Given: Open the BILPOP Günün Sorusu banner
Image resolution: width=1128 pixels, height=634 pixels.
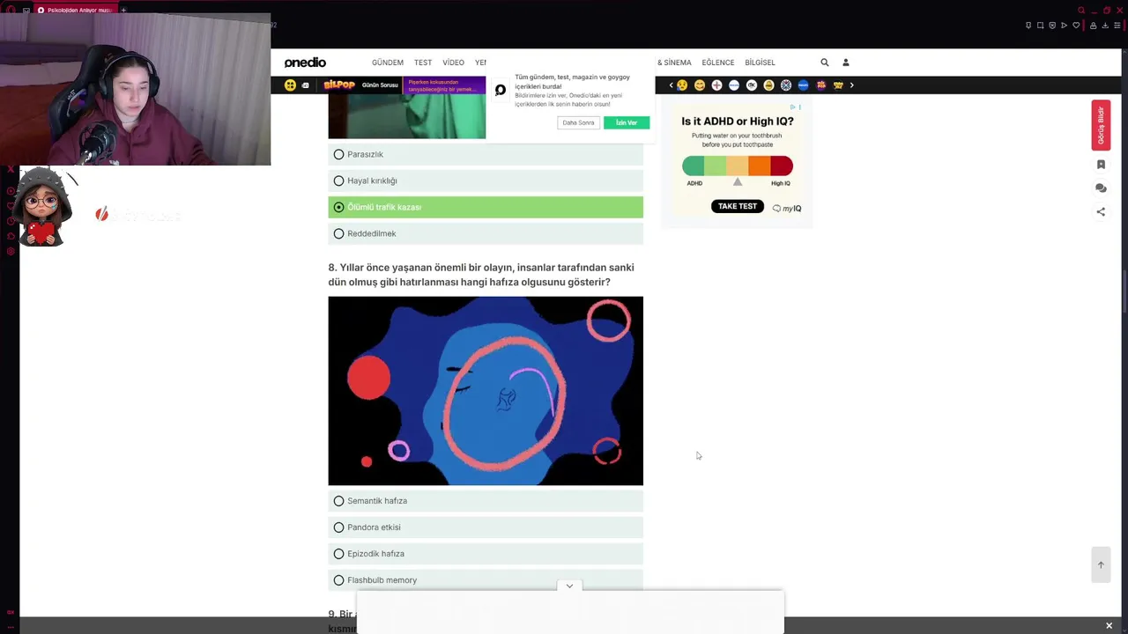Looking at the screenshot, I should (x=361, y=85).
